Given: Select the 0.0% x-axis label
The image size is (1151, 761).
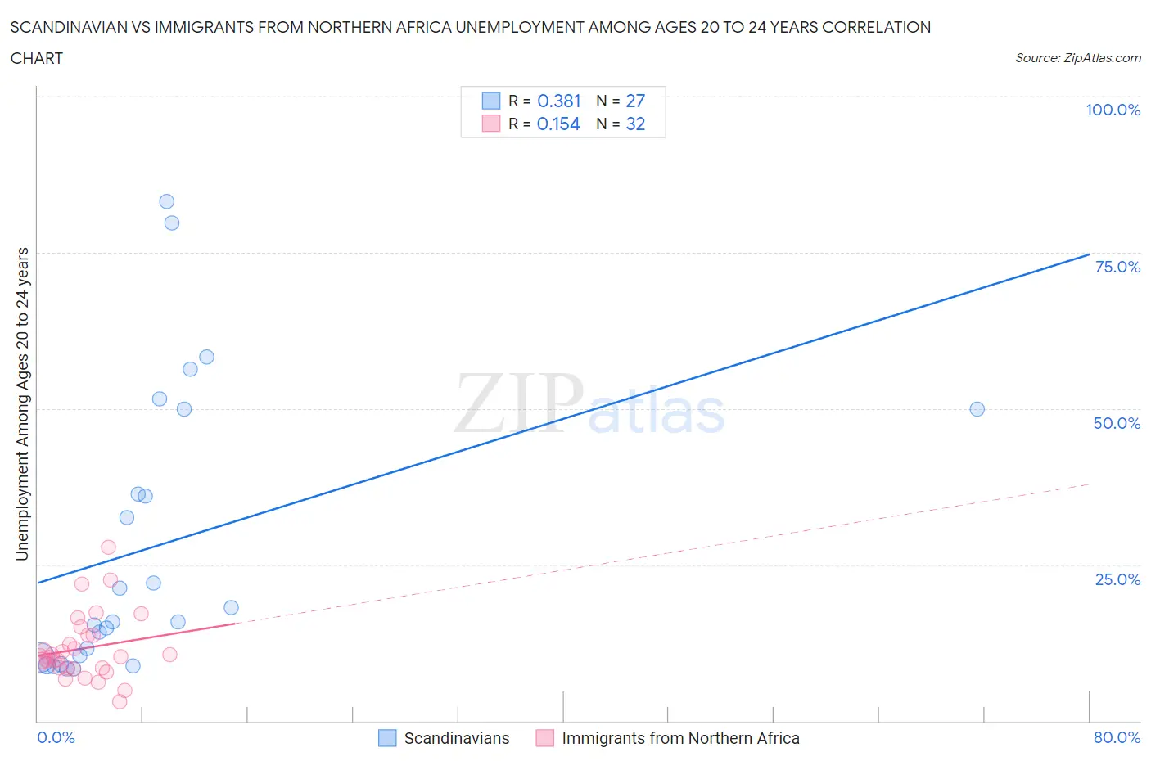Looking at the screenshot, I should (56, 737).
